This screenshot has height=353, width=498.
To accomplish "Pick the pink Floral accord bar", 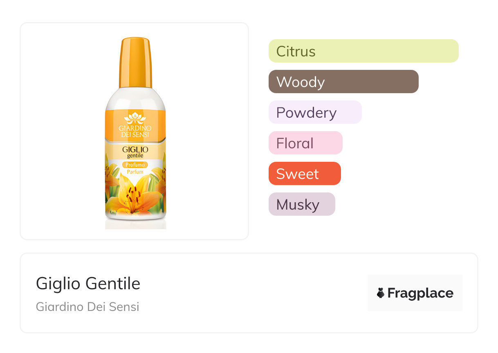I will (x=305, y=143).
